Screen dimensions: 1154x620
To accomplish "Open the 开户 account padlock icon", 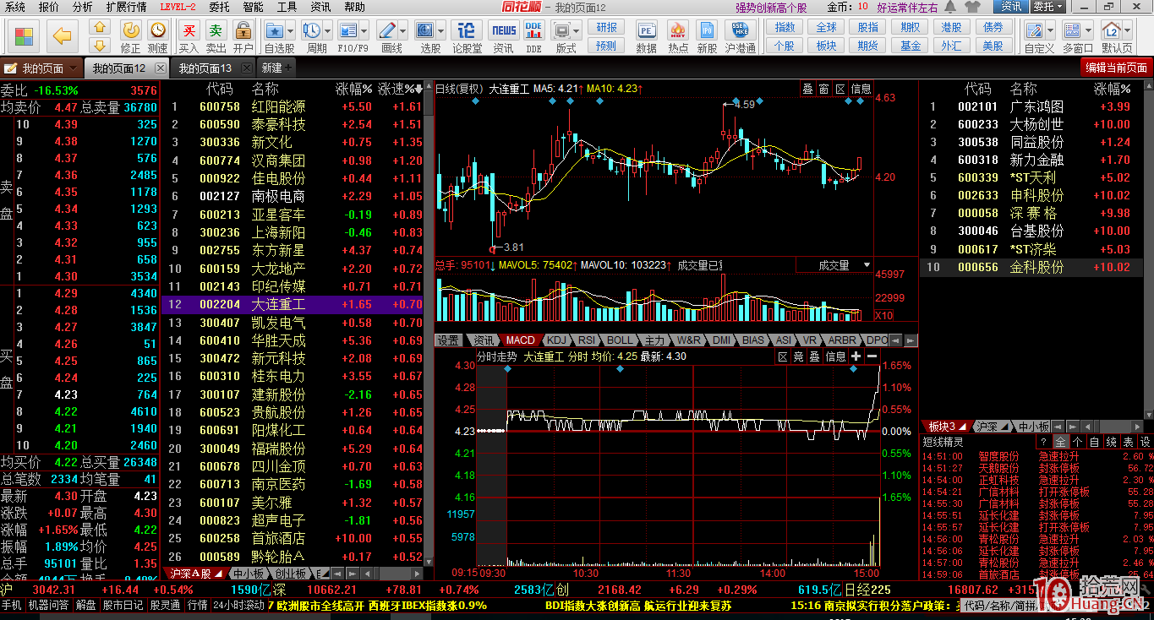I will point(243,31).
